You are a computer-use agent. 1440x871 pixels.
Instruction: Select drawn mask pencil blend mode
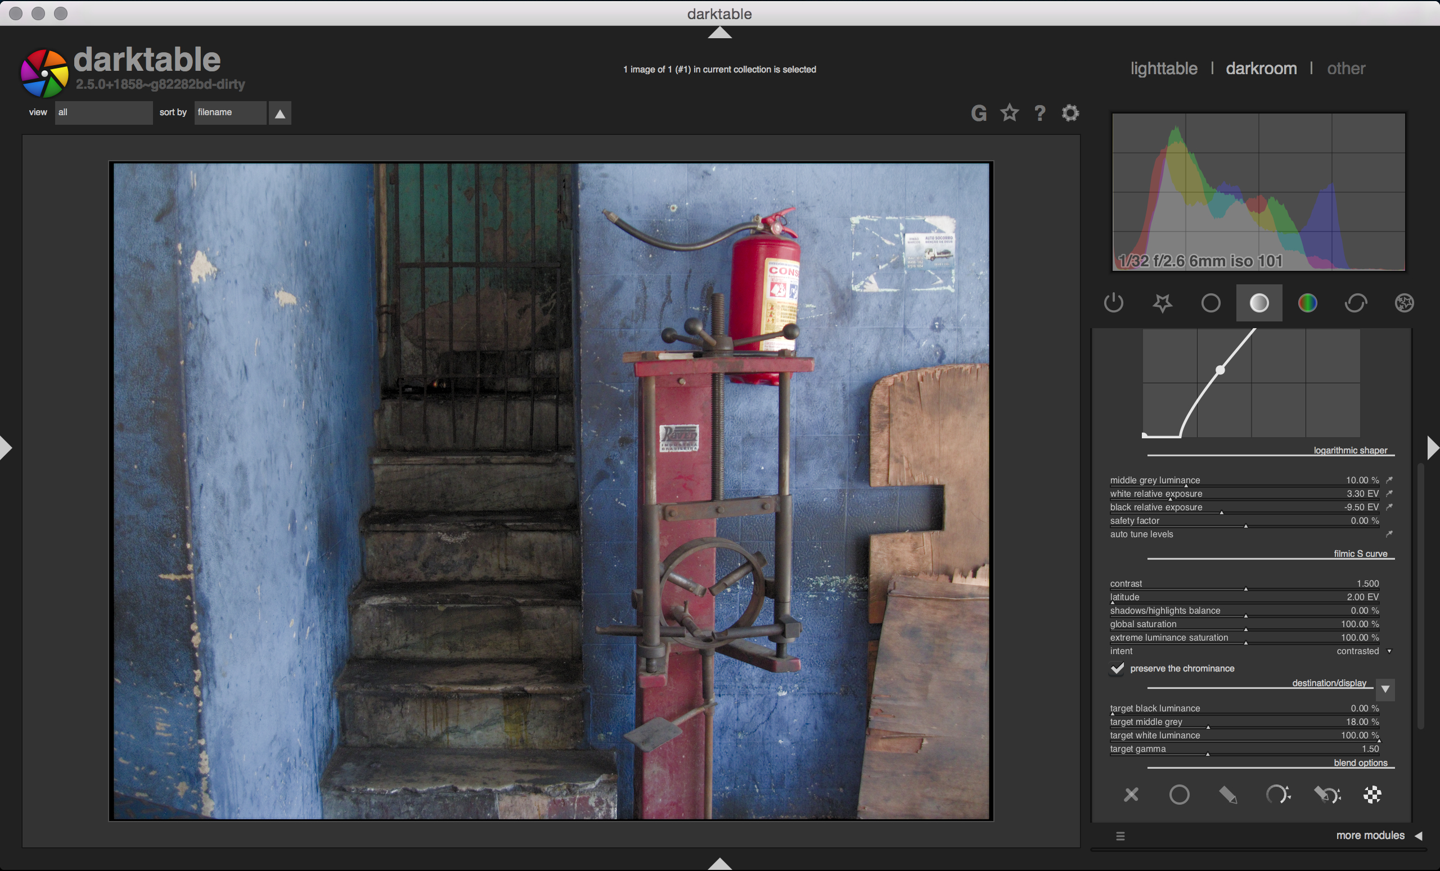(1228, 795)
